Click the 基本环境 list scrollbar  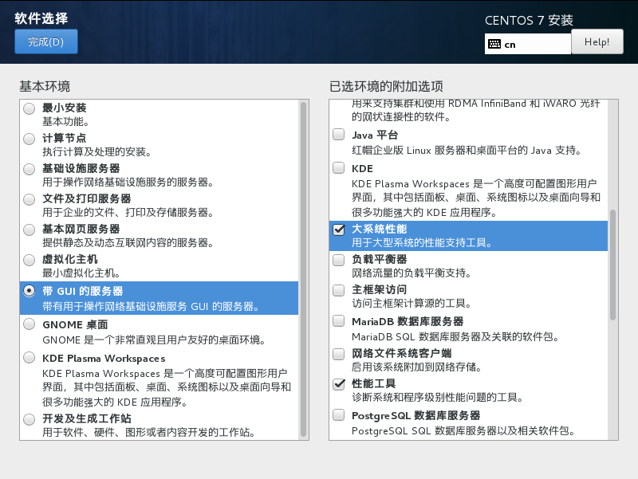[x=303, y=269]
